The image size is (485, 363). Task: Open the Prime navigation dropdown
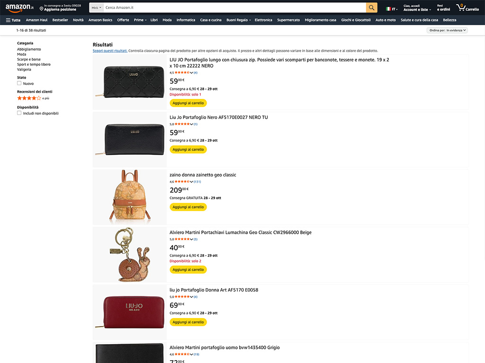(x=140, y=20)
